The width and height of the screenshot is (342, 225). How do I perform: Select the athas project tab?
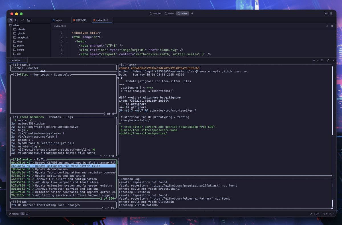tap(182, 13)
